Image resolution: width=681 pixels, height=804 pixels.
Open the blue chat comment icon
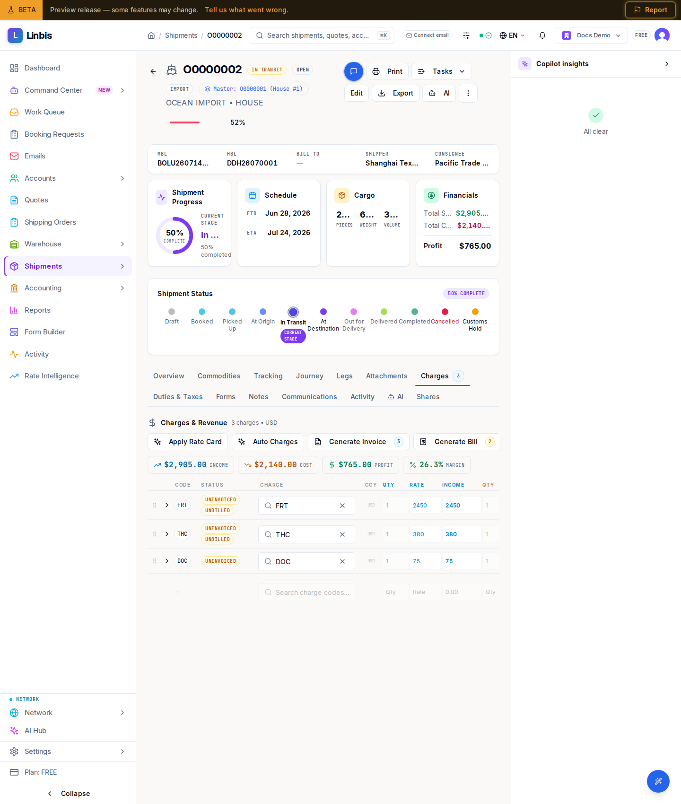tap(353, 71)
